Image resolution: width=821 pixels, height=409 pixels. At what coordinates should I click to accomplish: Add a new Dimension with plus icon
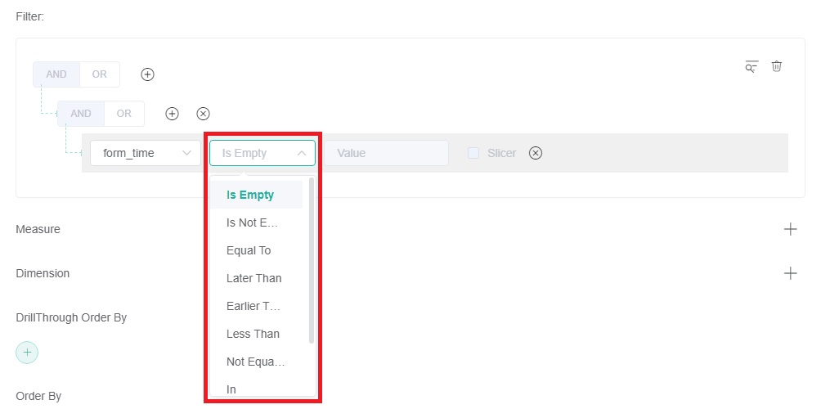coord(790,273)
